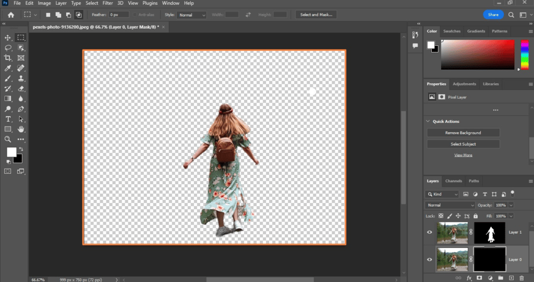The height and width of the screenshot is (282, 534).
Task: Pick the Crop tool
Action: click(8, 58)
